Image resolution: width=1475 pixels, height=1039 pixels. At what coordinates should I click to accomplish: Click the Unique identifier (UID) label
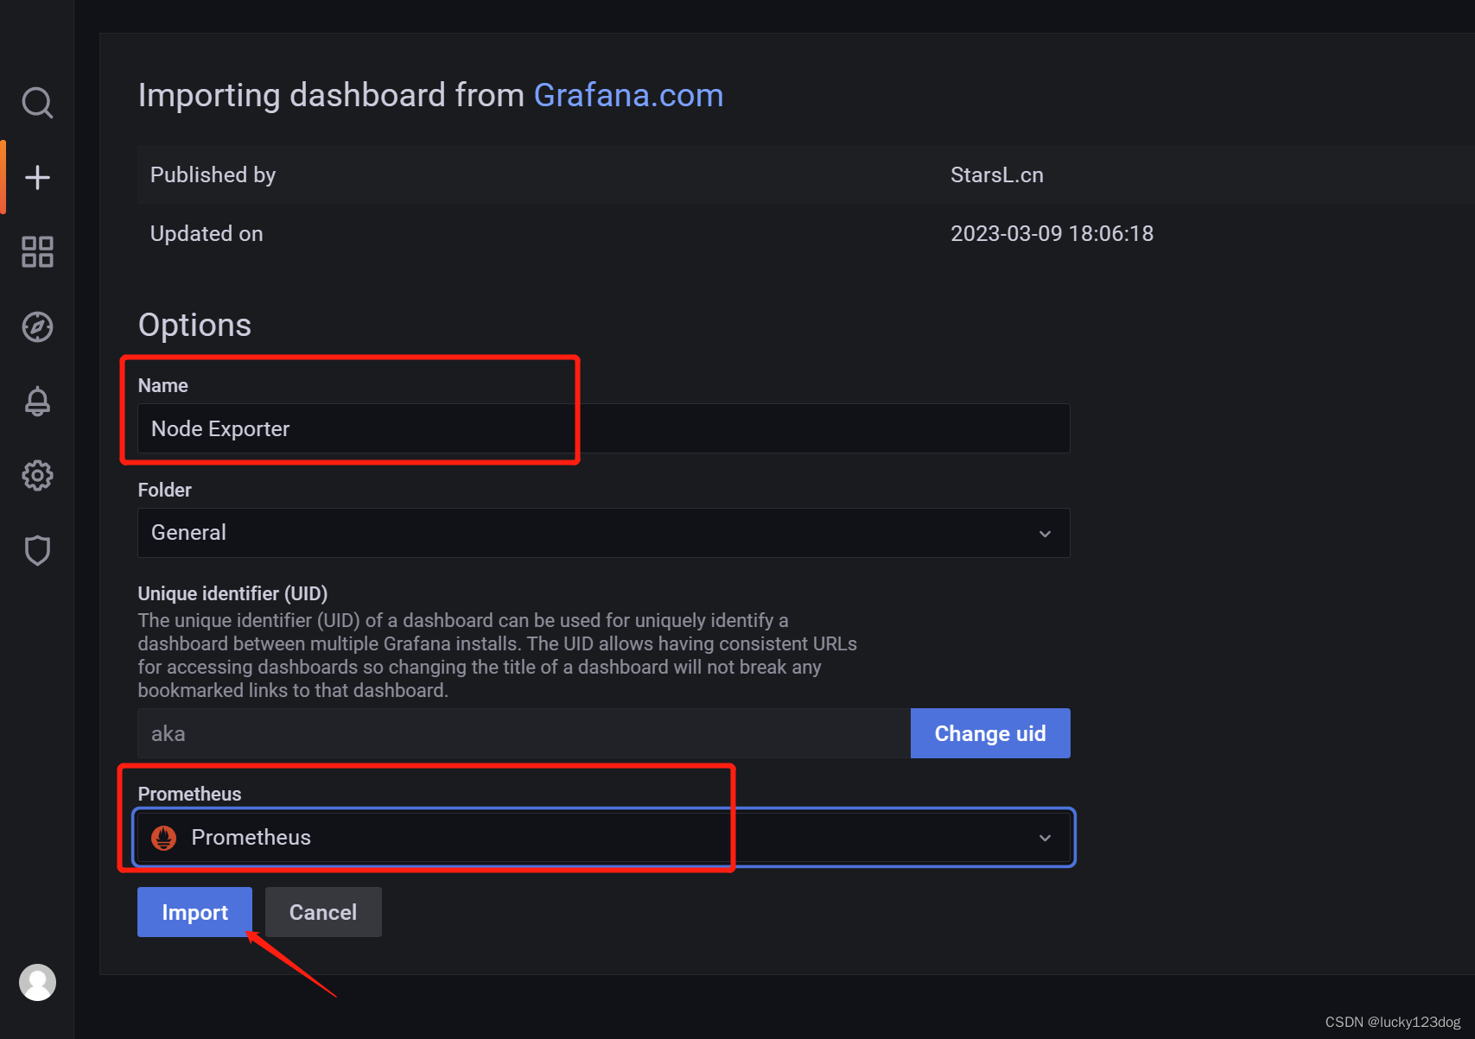click(232, 593)
